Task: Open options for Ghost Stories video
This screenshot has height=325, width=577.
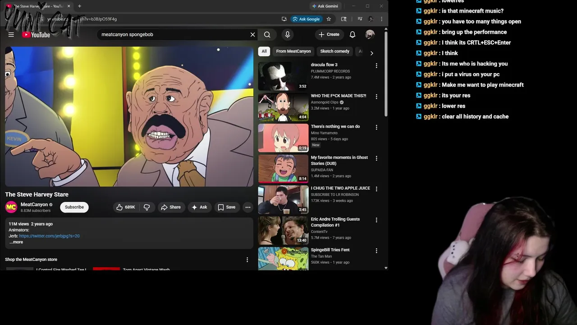Action: [376, 158]
